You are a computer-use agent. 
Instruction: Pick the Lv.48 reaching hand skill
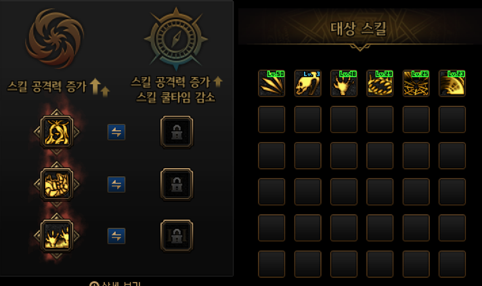pos(344,83)
